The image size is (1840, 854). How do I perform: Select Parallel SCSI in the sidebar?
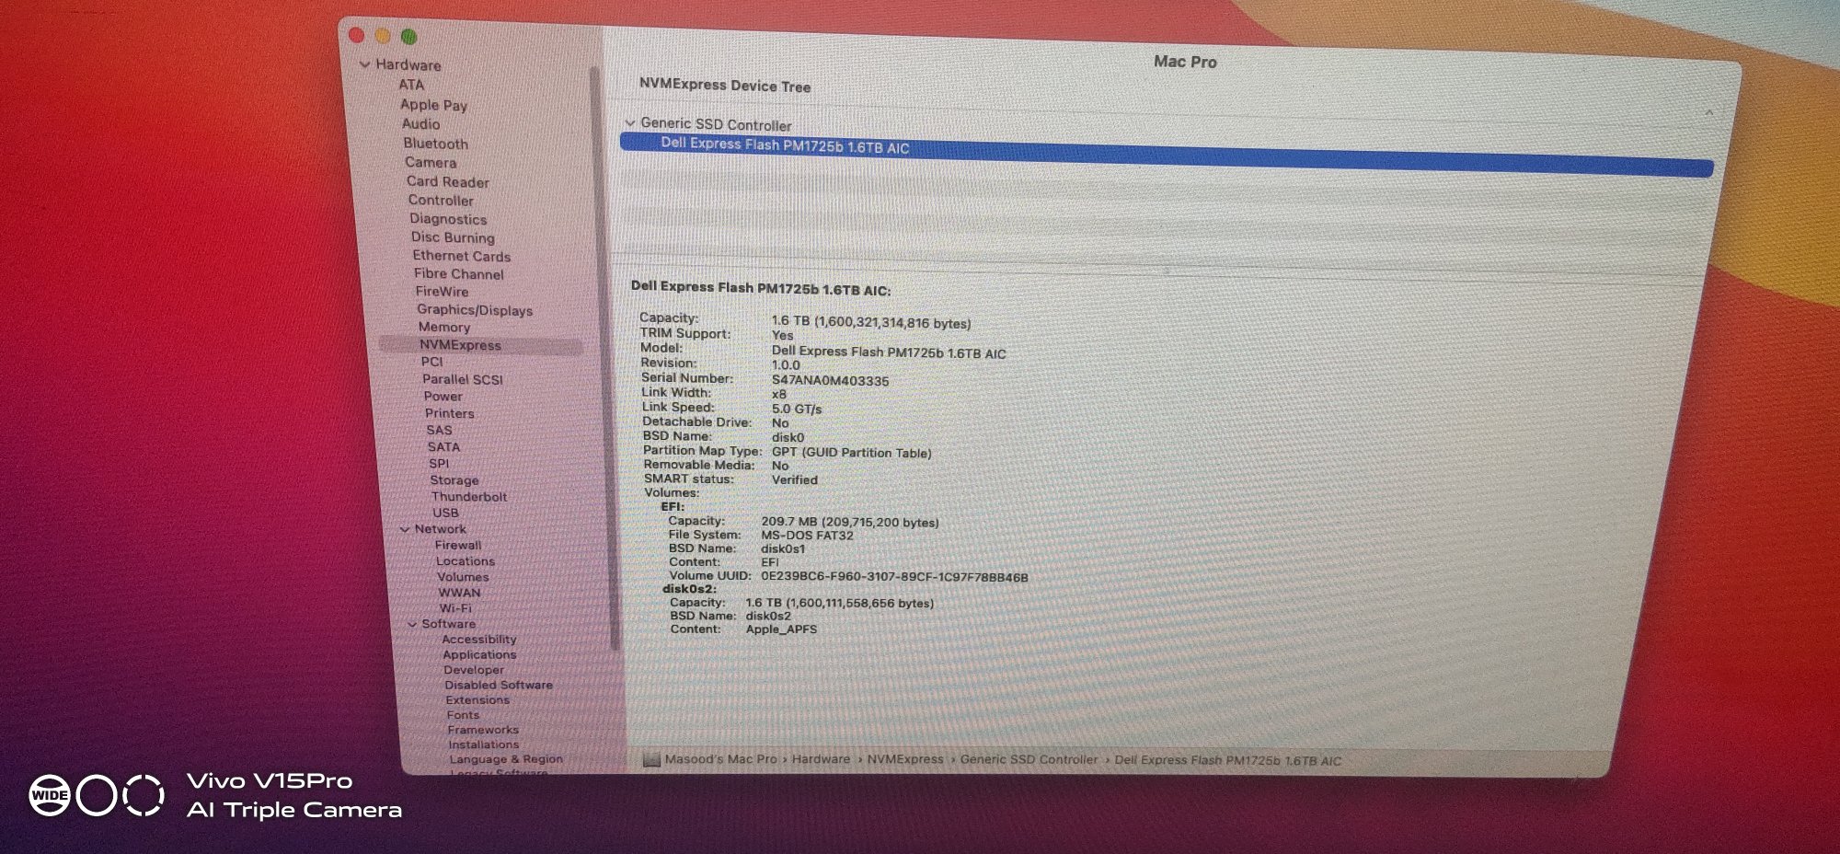[x=463, y=379]
